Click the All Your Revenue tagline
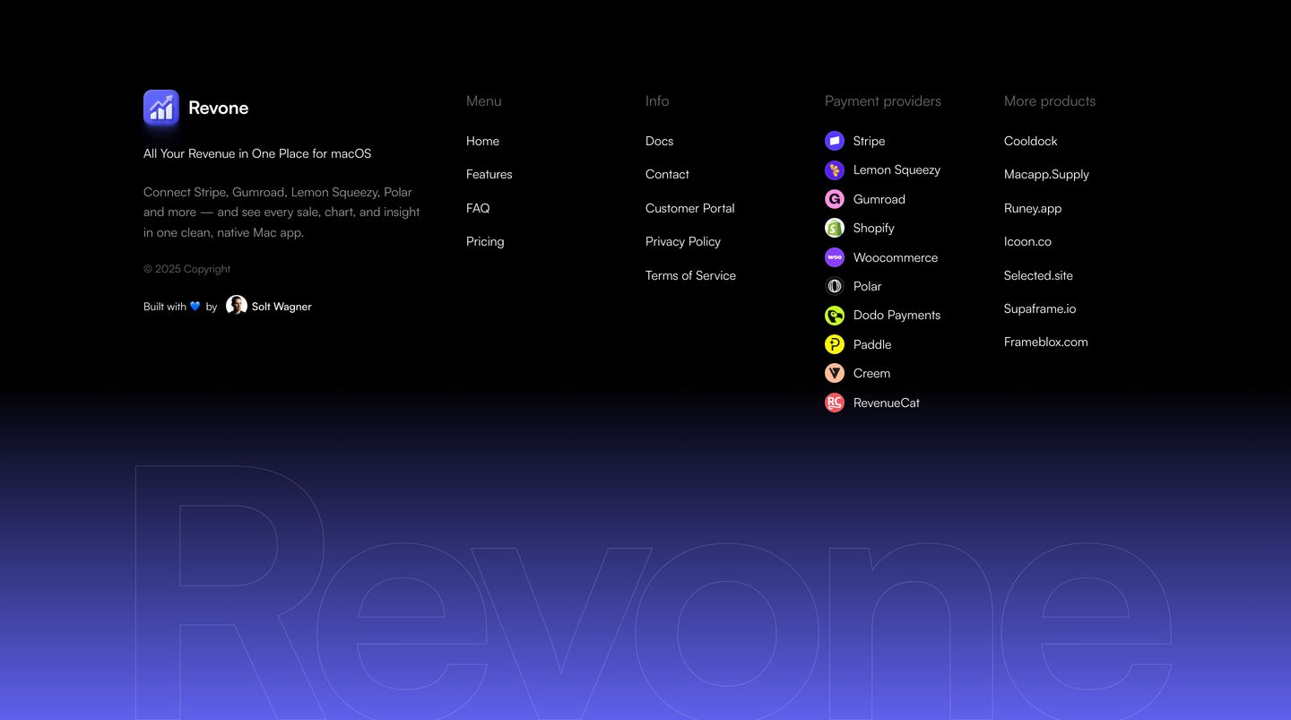1291x720 pixels. coord(257,153)
